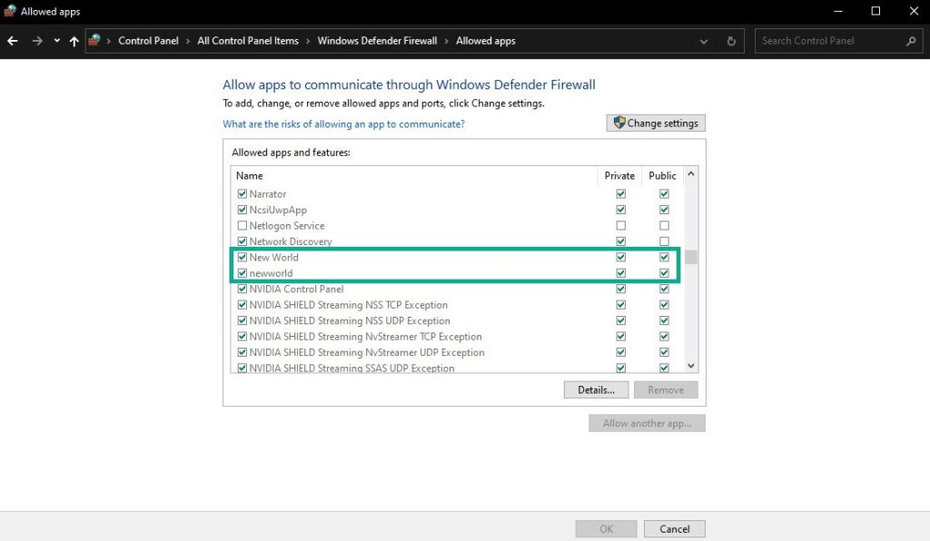The height and width of the screenshot is (541, 930).
Task: Toggle the Network Discovery checkbox
Action: (242, 241)
